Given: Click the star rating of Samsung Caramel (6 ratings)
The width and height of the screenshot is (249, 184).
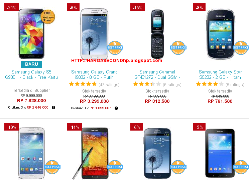Looking at the screenshot, I should (147, 84).
